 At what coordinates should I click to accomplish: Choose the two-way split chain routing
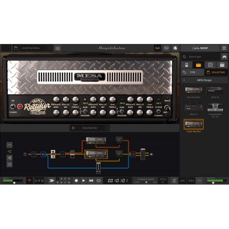point(10,152)
